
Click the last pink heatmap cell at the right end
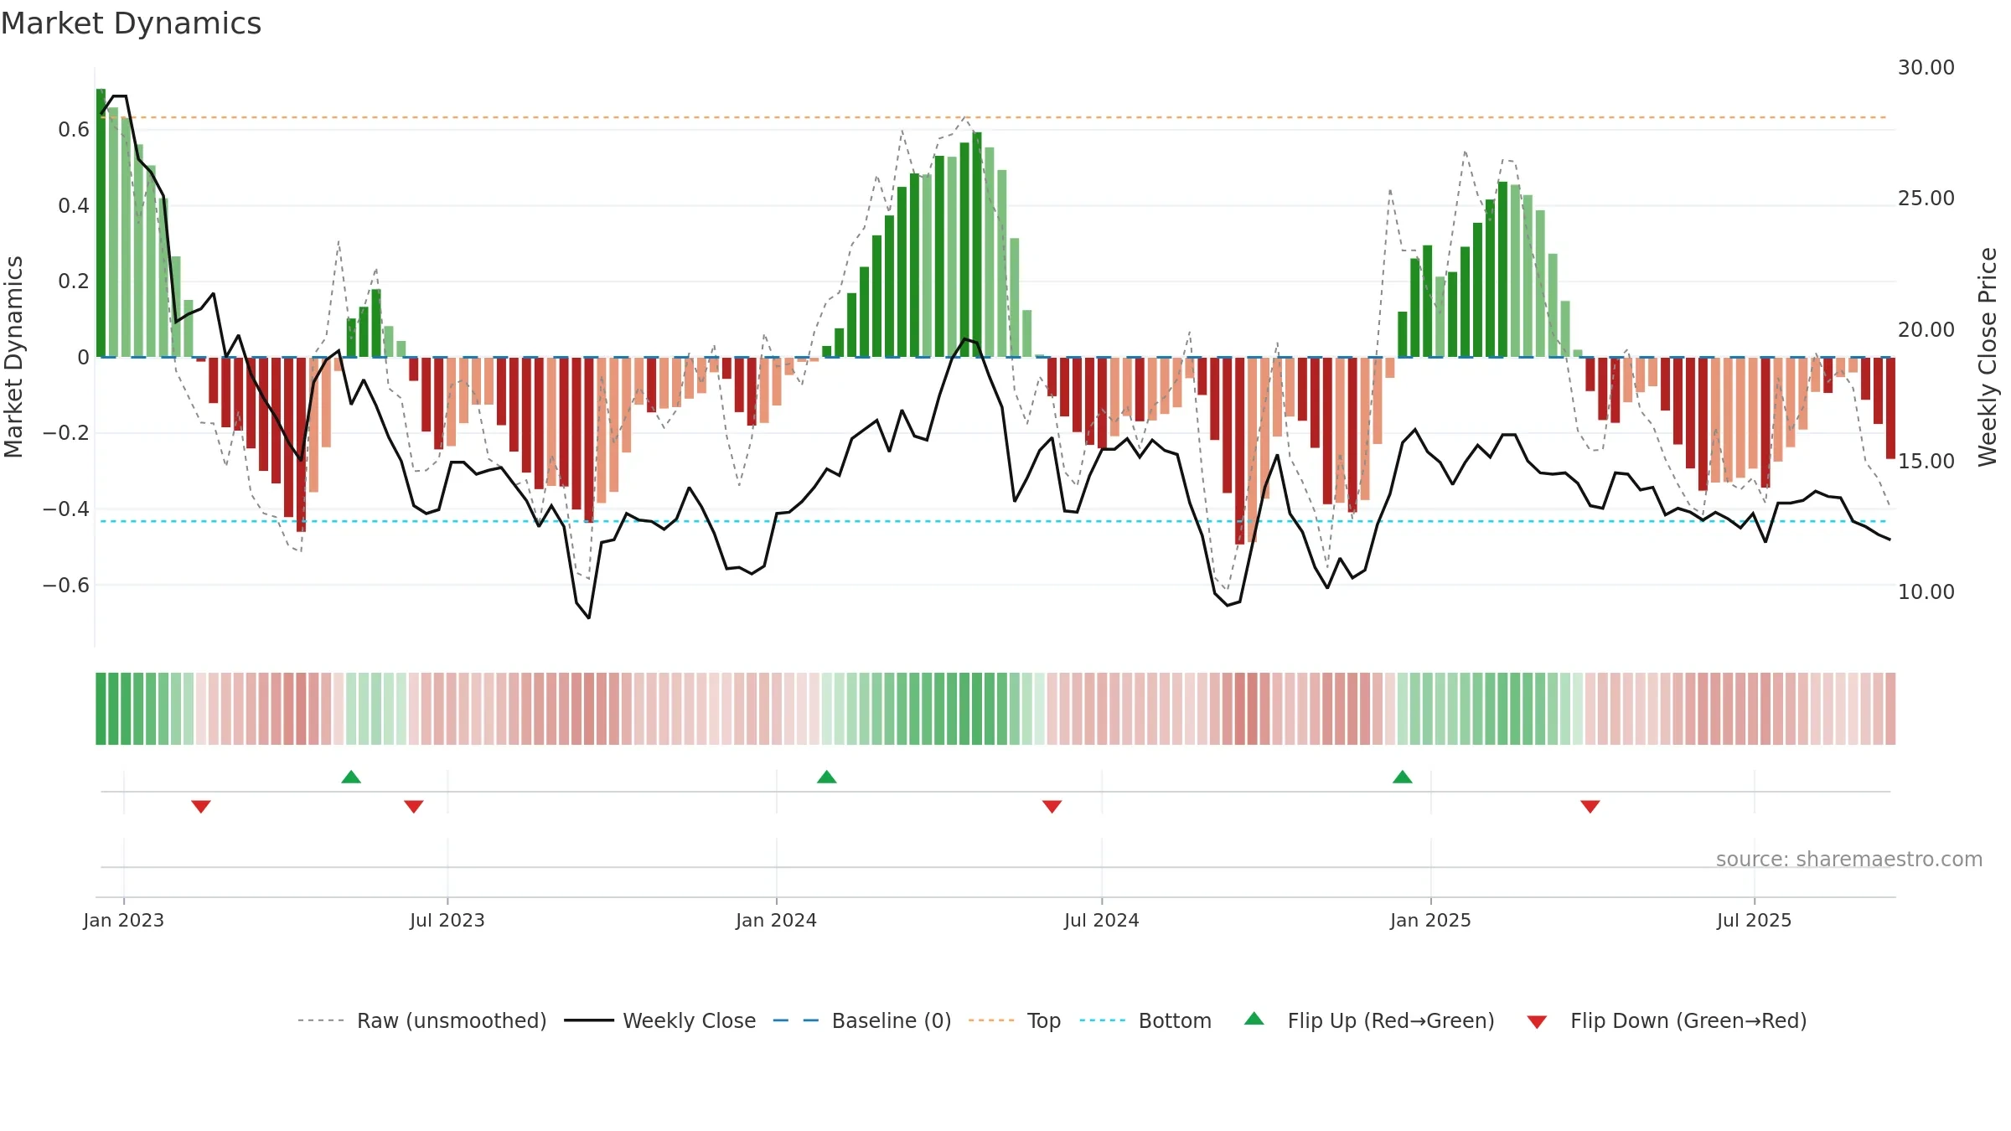coord(1890,709)
